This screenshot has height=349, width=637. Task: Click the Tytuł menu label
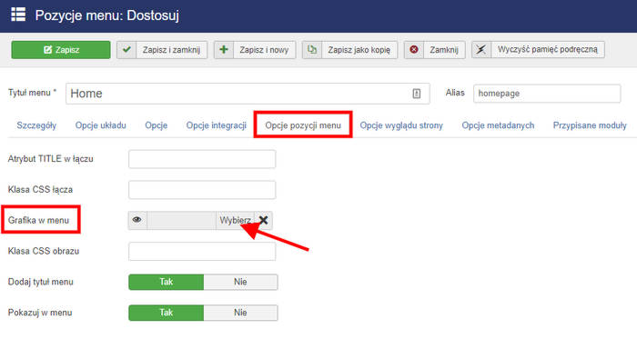point(32,93)
